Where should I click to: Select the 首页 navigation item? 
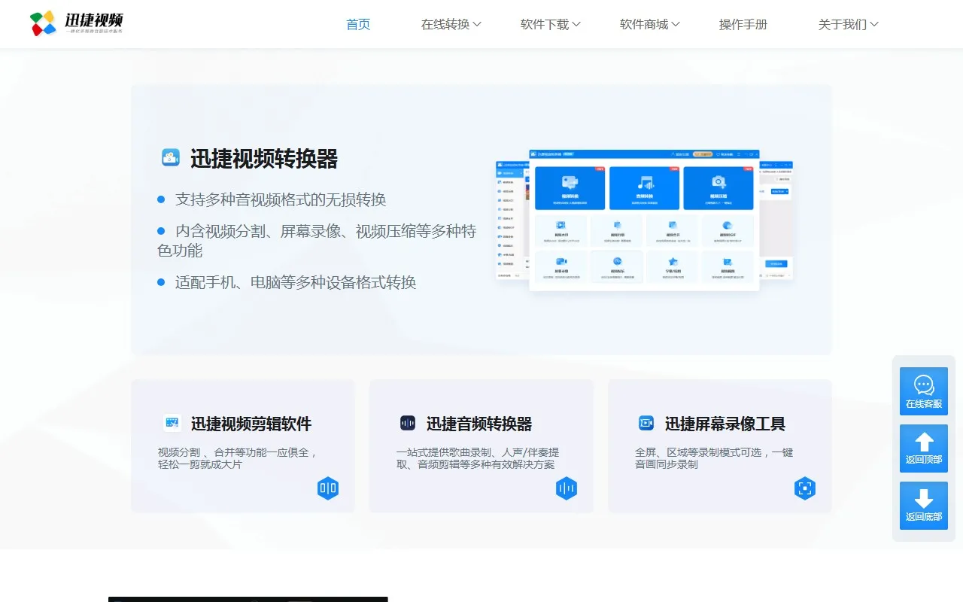(358, 24)
